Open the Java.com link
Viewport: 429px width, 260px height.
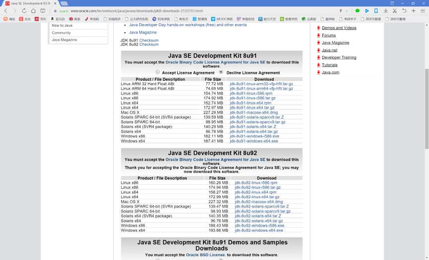pos(330,72)
